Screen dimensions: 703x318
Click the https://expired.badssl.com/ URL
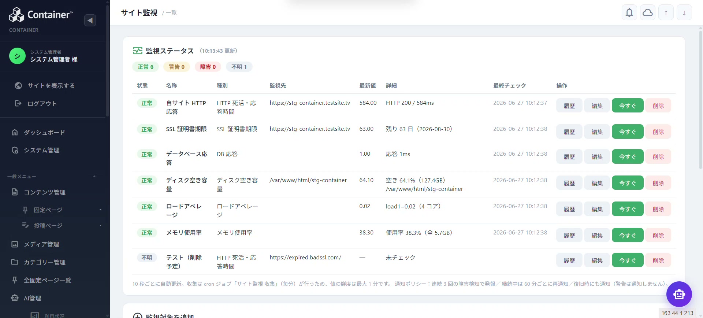tap(305, 258)
